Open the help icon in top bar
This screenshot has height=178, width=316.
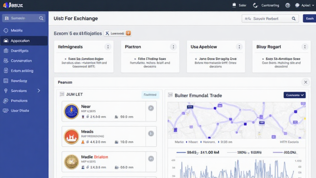(x=288, y=5)
